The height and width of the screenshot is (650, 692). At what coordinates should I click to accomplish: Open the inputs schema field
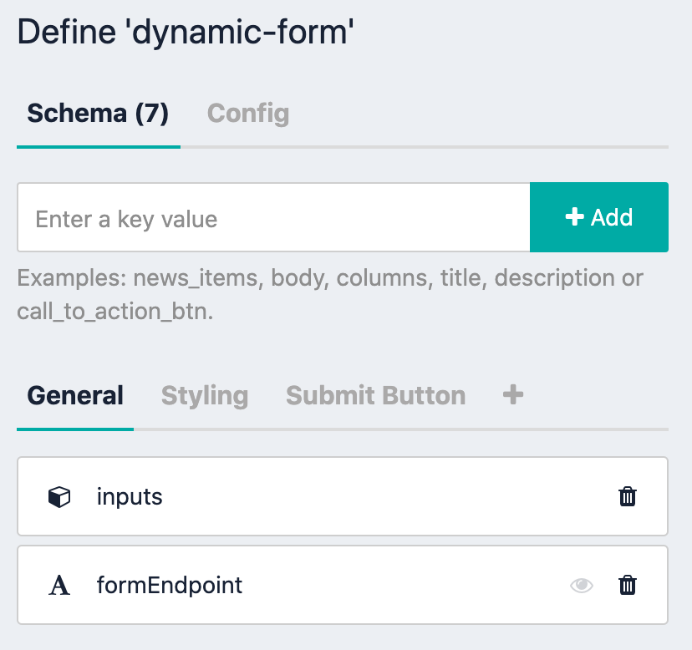click(x=343, y=496)
